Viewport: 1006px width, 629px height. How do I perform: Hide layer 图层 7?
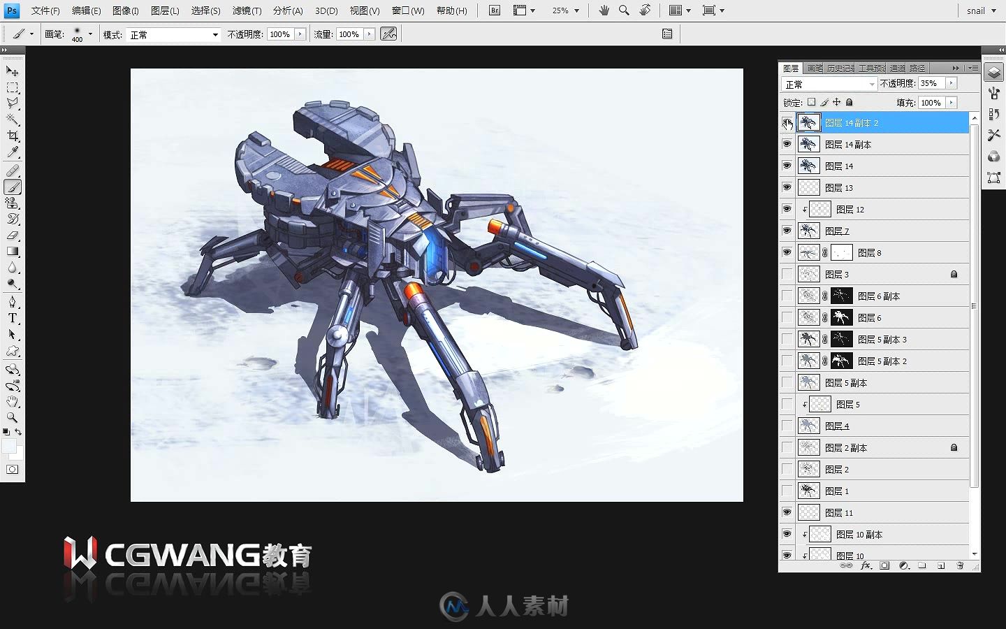pos(787,231)
